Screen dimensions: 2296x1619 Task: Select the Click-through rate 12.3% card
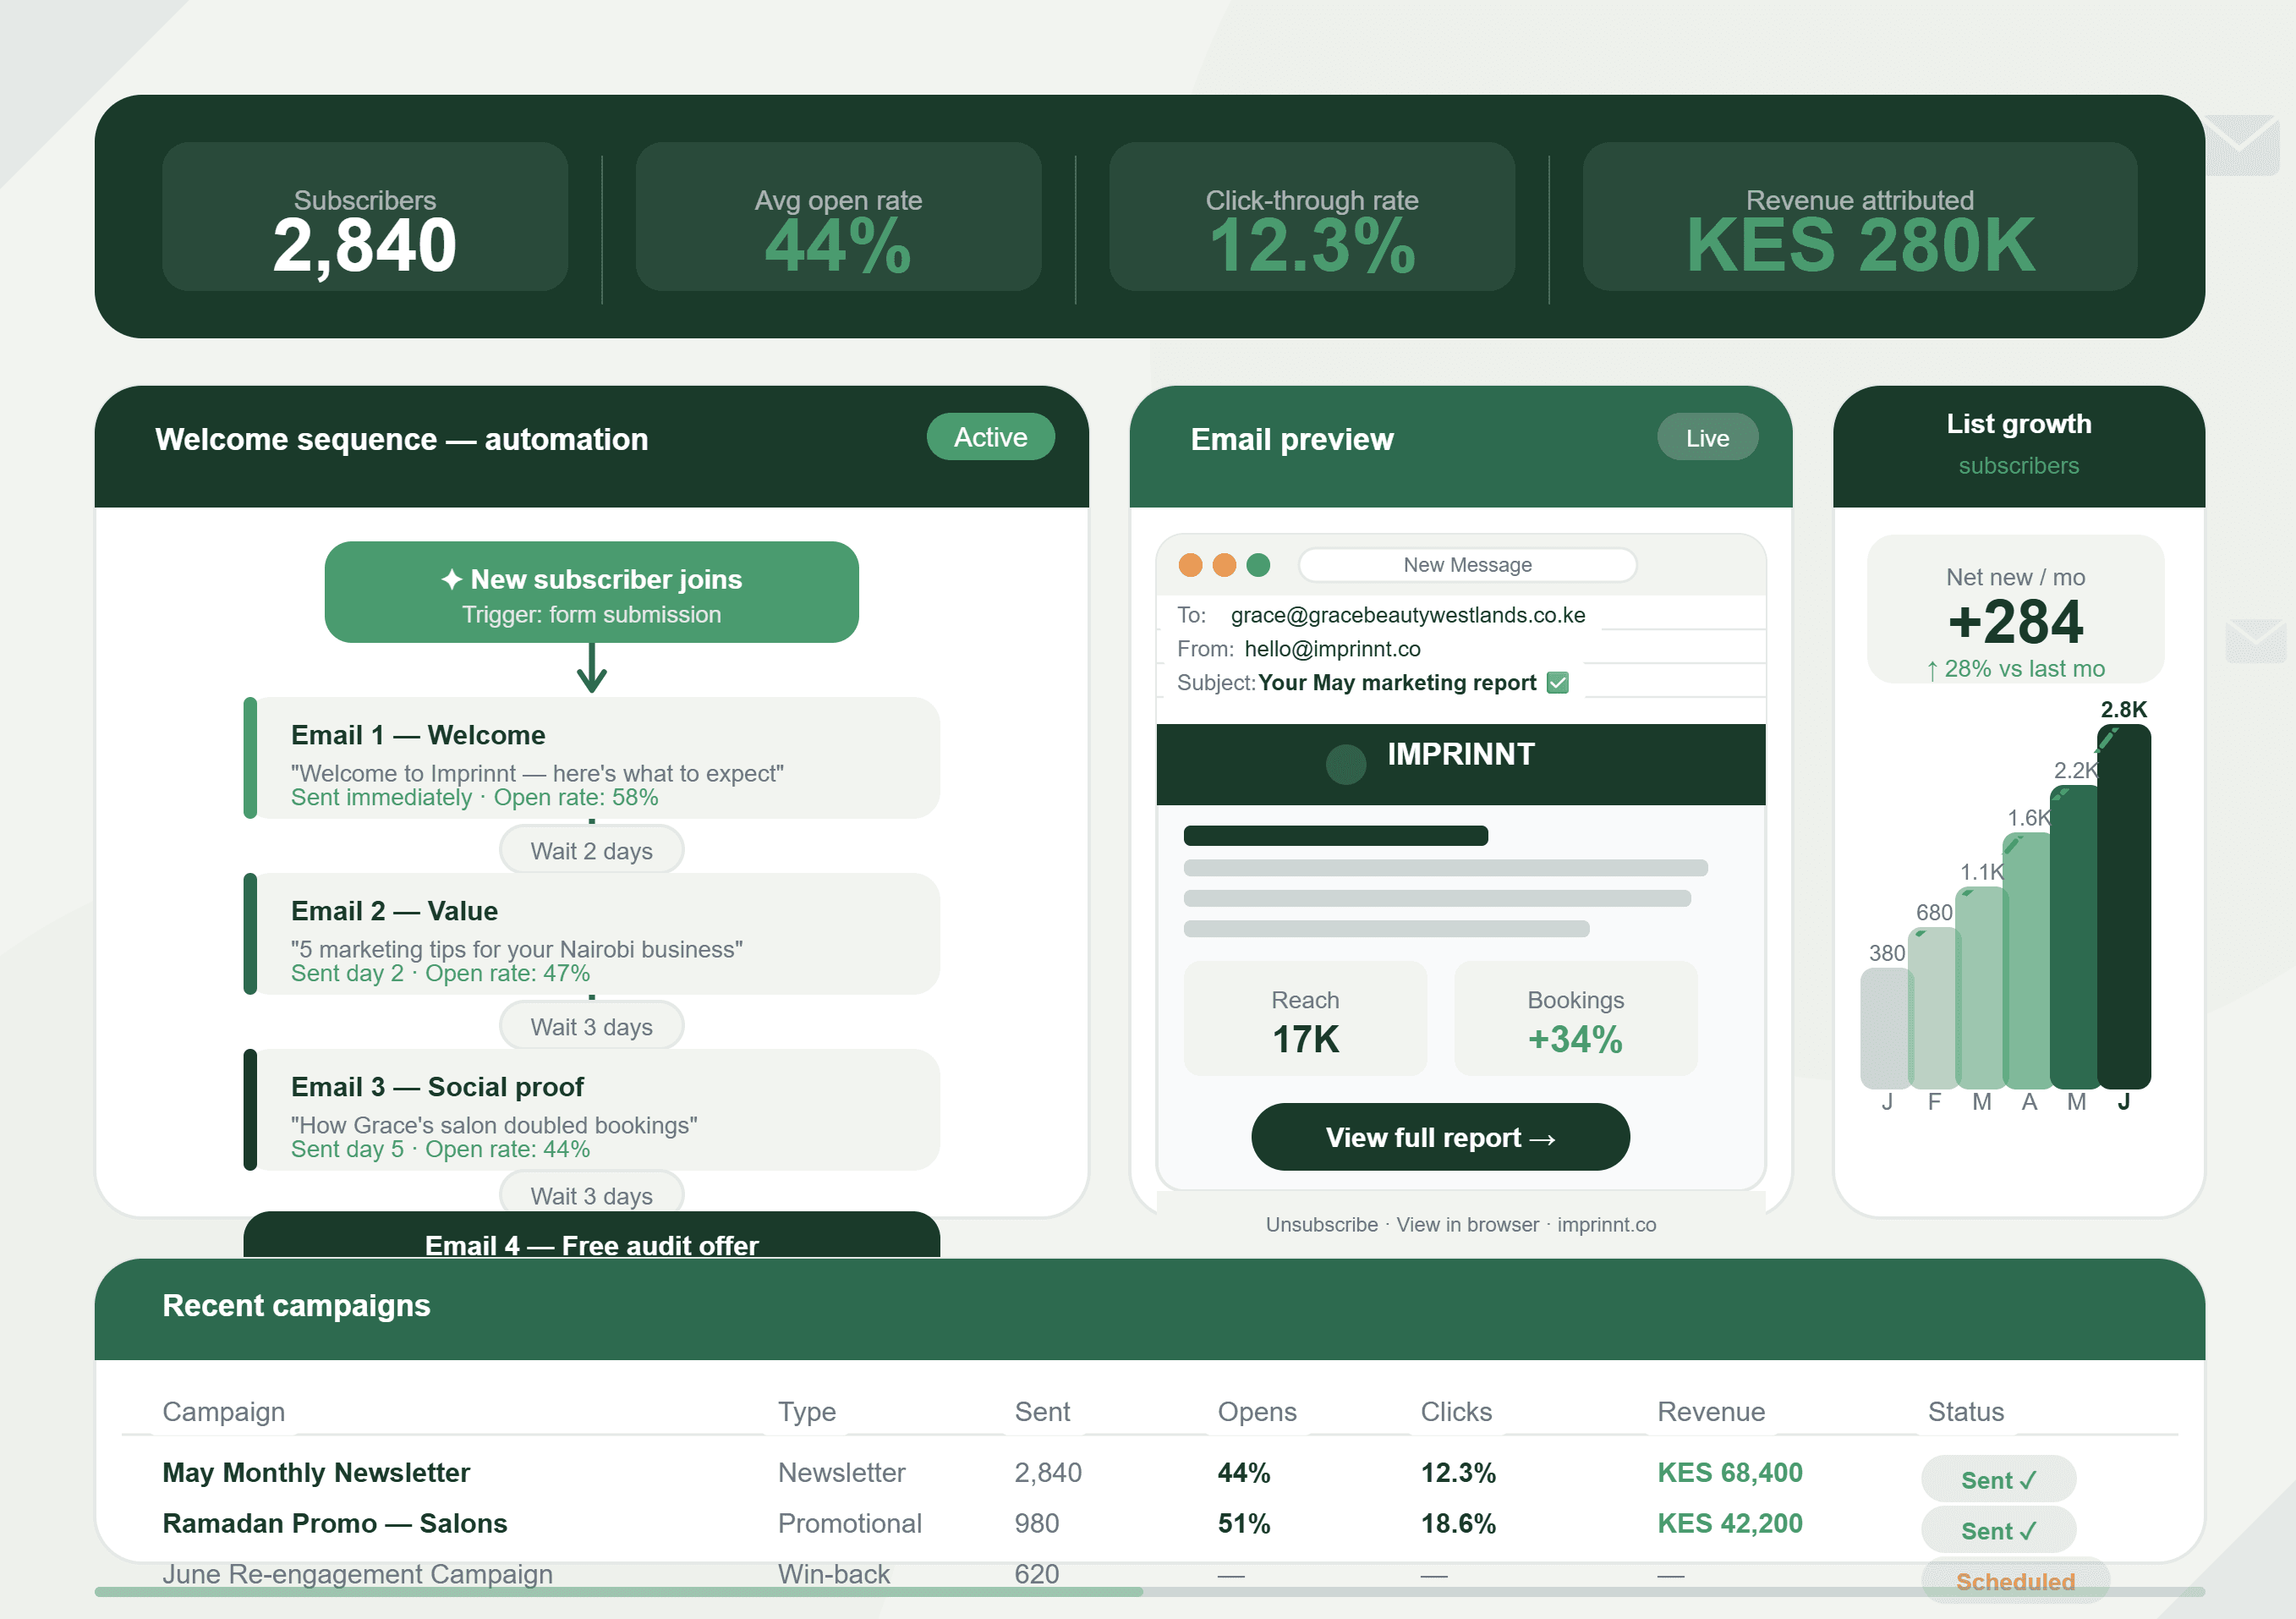(1312, 217)
